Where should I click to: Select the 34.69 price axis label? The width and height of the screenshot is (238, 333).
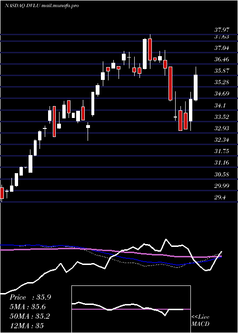[x=221, y=94]
